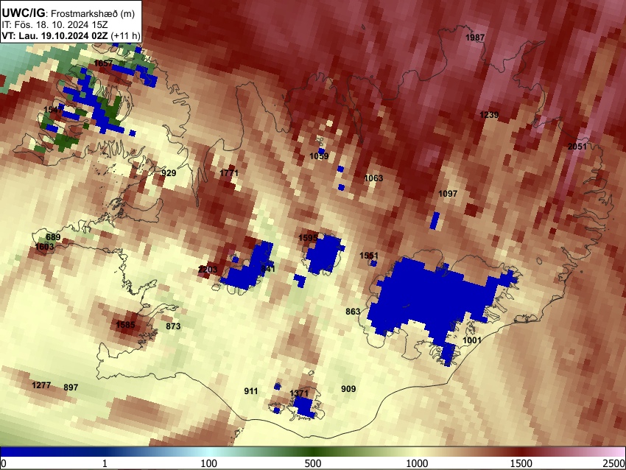Viewport: 626px width, 470px height.
Task: Click the 1585 map label
Action: pyautogui.click(x=125, y=325)
